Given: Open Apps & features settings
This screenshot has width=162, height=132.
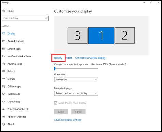Looking at the screenshot, I should tap(16, 41).
